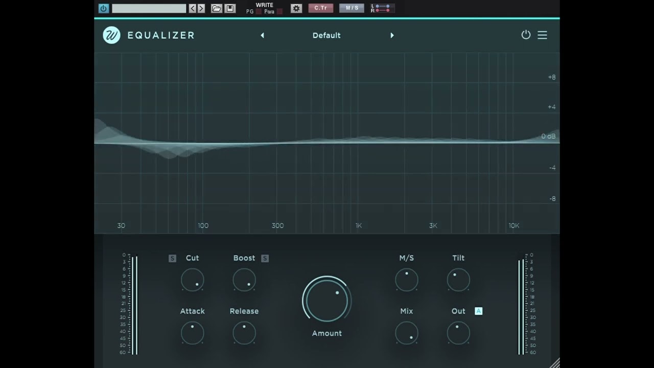654x368 pixels.
Task: Go to previous host preset arrow
Action: click(x=193, y=8)
